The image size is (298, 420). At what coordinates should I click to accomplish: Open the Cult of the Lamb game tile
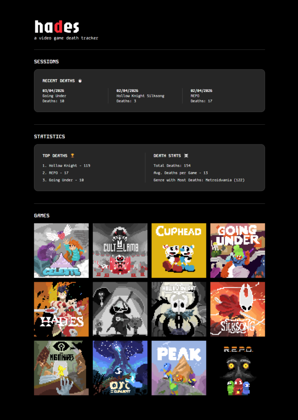click(120, 250)
